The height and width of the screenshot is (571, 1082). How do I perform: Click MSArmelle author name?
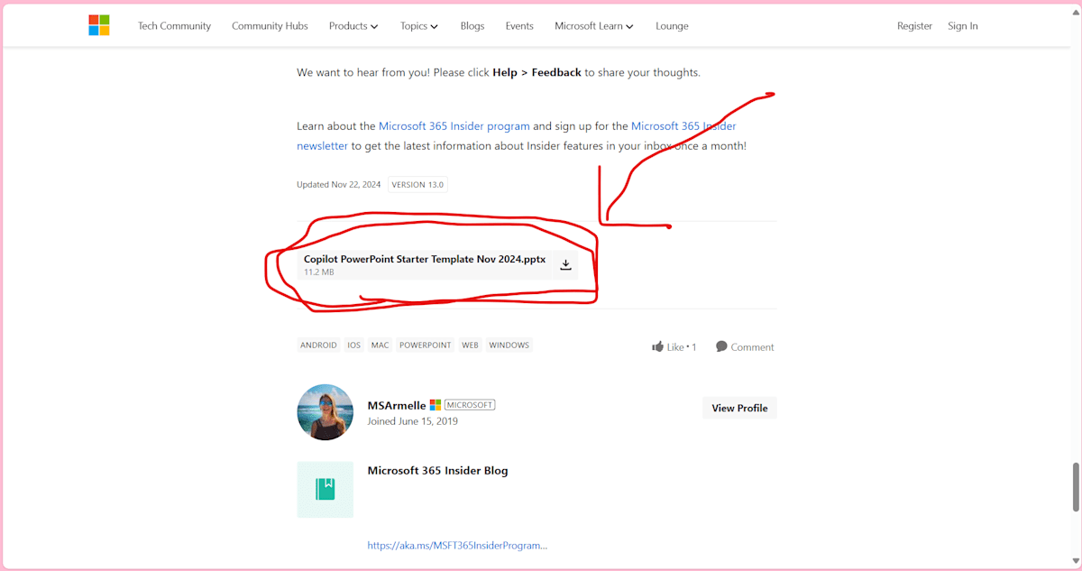click(x=397, y=405)
